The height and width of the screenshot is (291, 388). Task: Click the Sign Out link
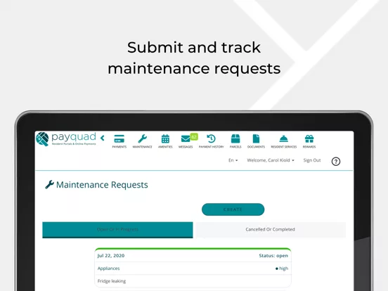click(x=312, y=160)
